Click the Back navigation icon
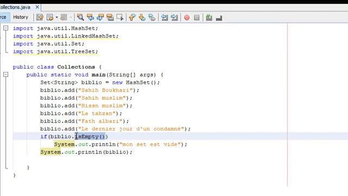 click(50, 17)
